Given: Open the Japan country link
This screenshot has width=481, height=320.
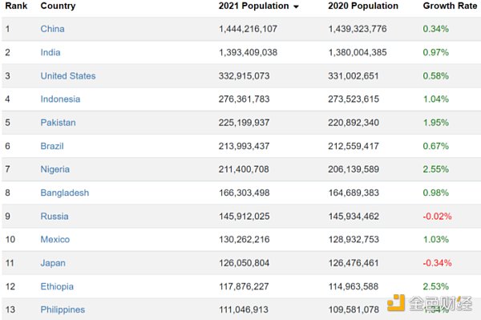Looking at the screenshot, I should coord(53,263).
